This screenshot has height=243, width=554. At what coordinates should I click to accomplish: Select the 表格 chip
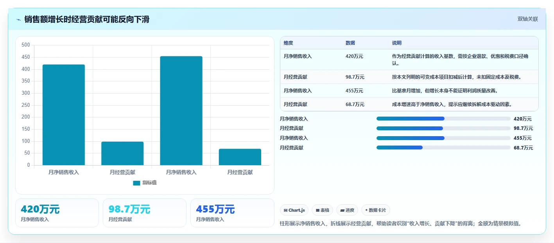pos(322,210)
